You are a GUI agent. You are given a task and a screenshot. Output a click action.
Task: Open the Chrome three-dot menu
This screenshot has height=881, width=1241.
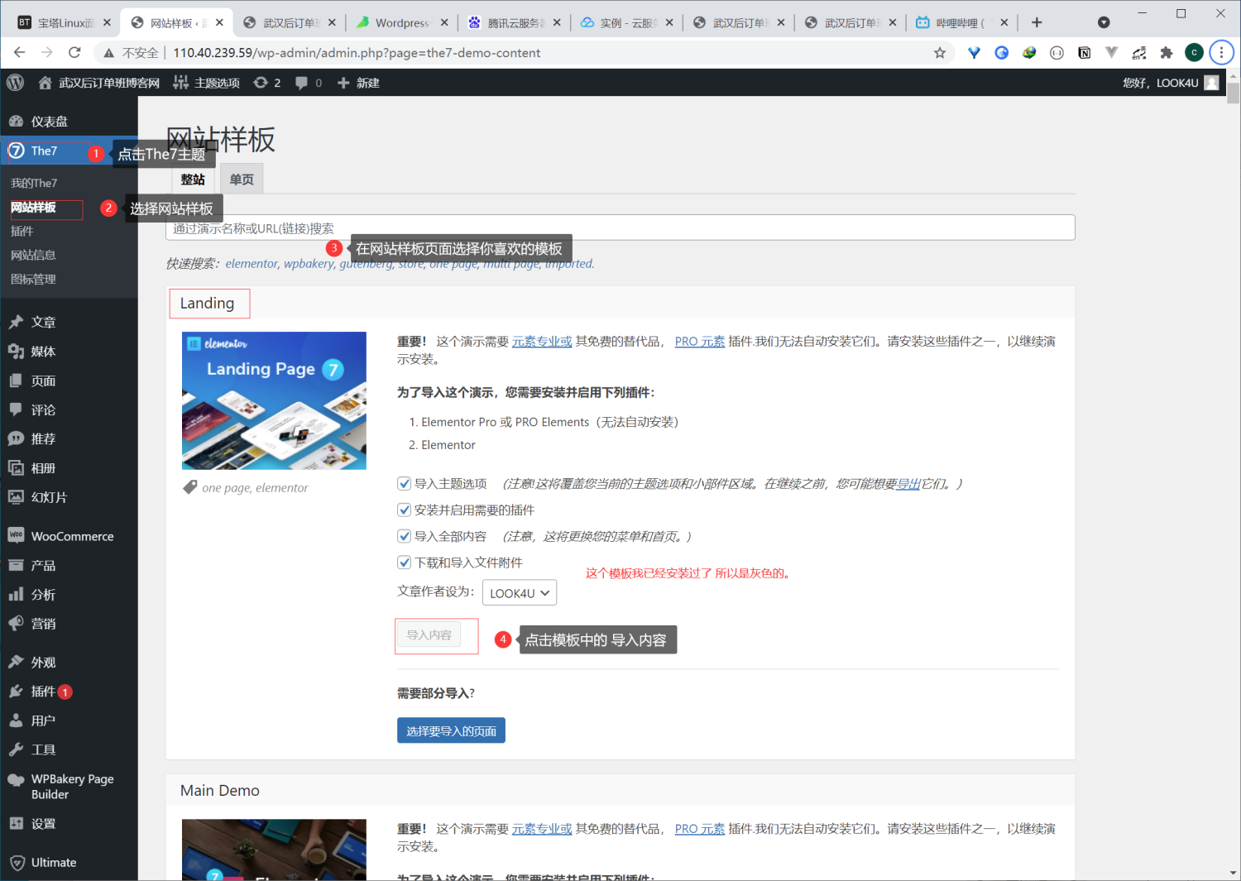tap(1221, 53)
